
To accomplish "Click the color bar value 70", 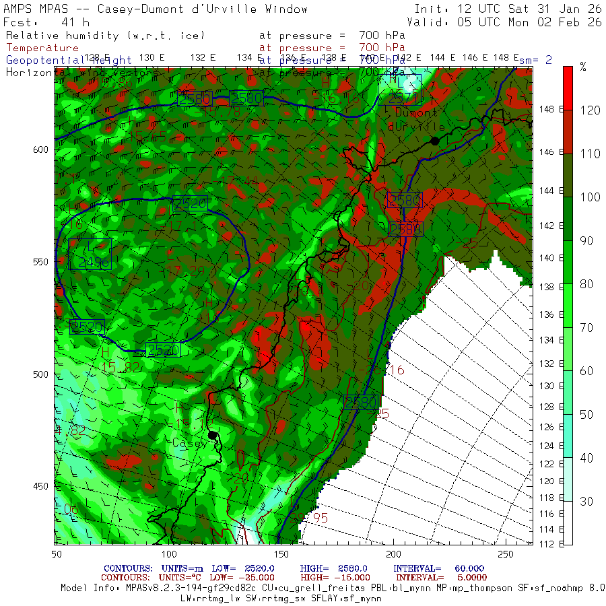I will pyautogui.click(x=586, y=328).
